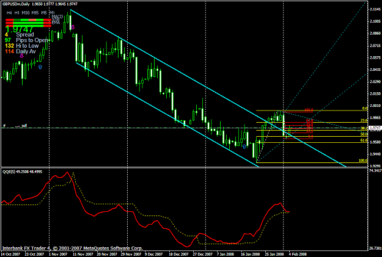Click the yellow 61.8 Fibonacci level label

364,140
